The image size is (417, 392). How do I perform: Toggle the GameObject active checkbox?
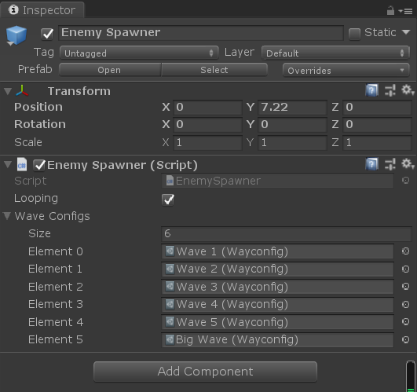tap(47, 34)
